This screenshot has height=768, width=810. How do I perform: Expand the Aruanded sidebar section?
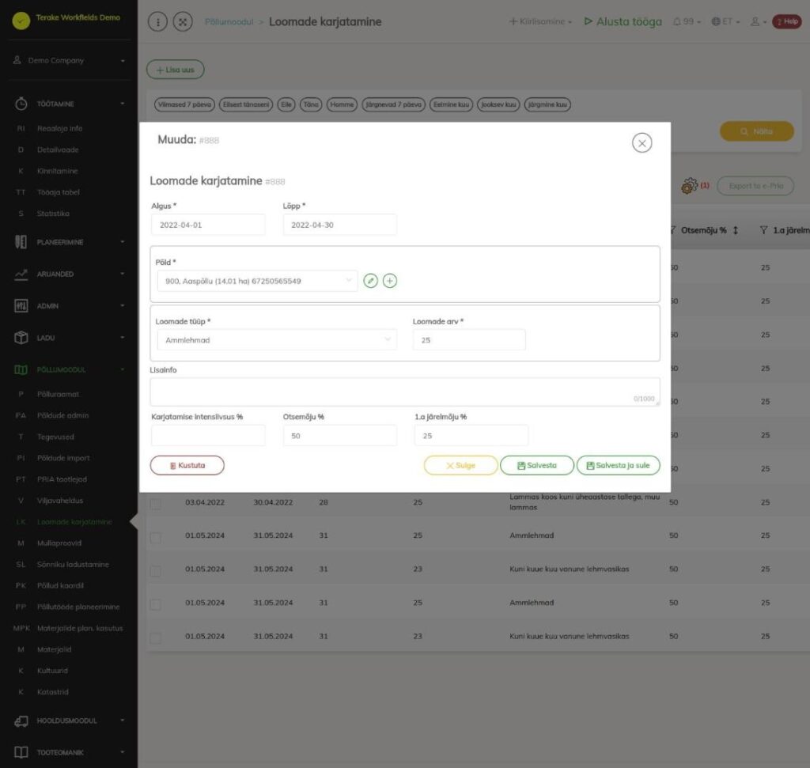pyautogui.click(x=70, y=274)
